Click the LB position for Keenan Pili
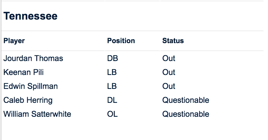Image resolution: width=268 pixels, height=140 pixels. pos(112,73)
